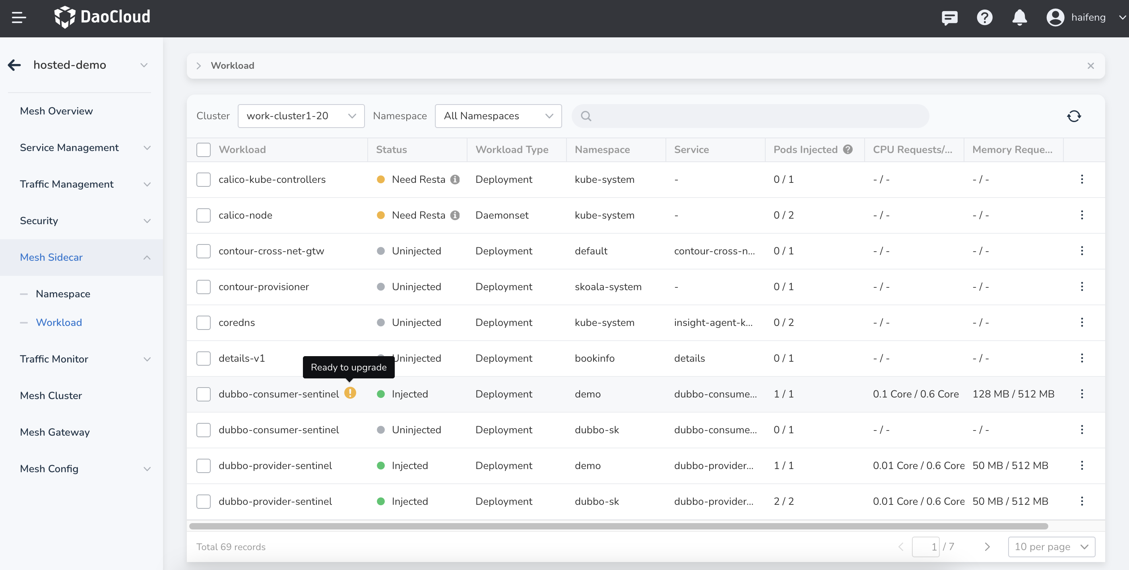The width and height of the screenshot is (1129, 570).
Task: Open actions menu for contour-cross-net-gtw
Action: pos(1082,250)
